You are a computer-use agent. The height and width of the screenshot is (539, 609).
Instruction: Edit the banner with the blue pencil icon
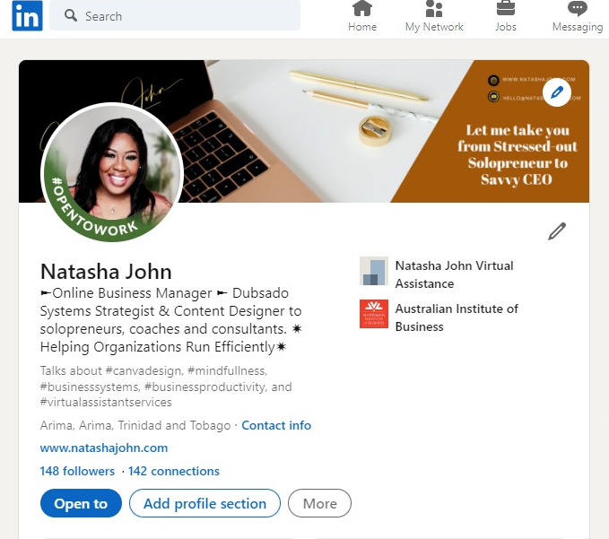(557, 92)
